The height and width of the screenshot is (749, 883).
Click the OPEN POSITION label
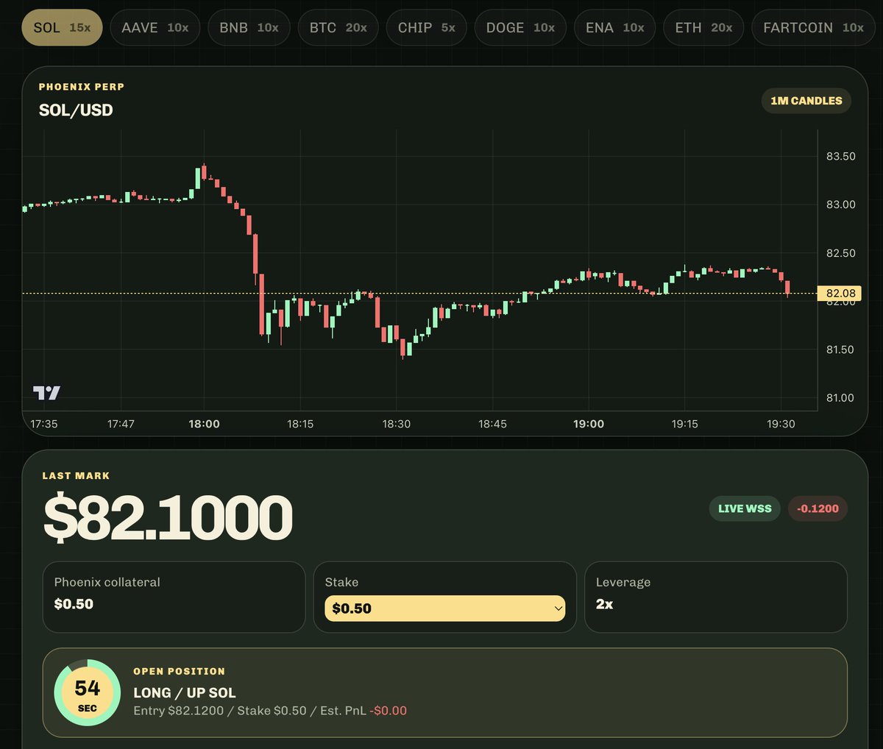click(x=179, y=671)
